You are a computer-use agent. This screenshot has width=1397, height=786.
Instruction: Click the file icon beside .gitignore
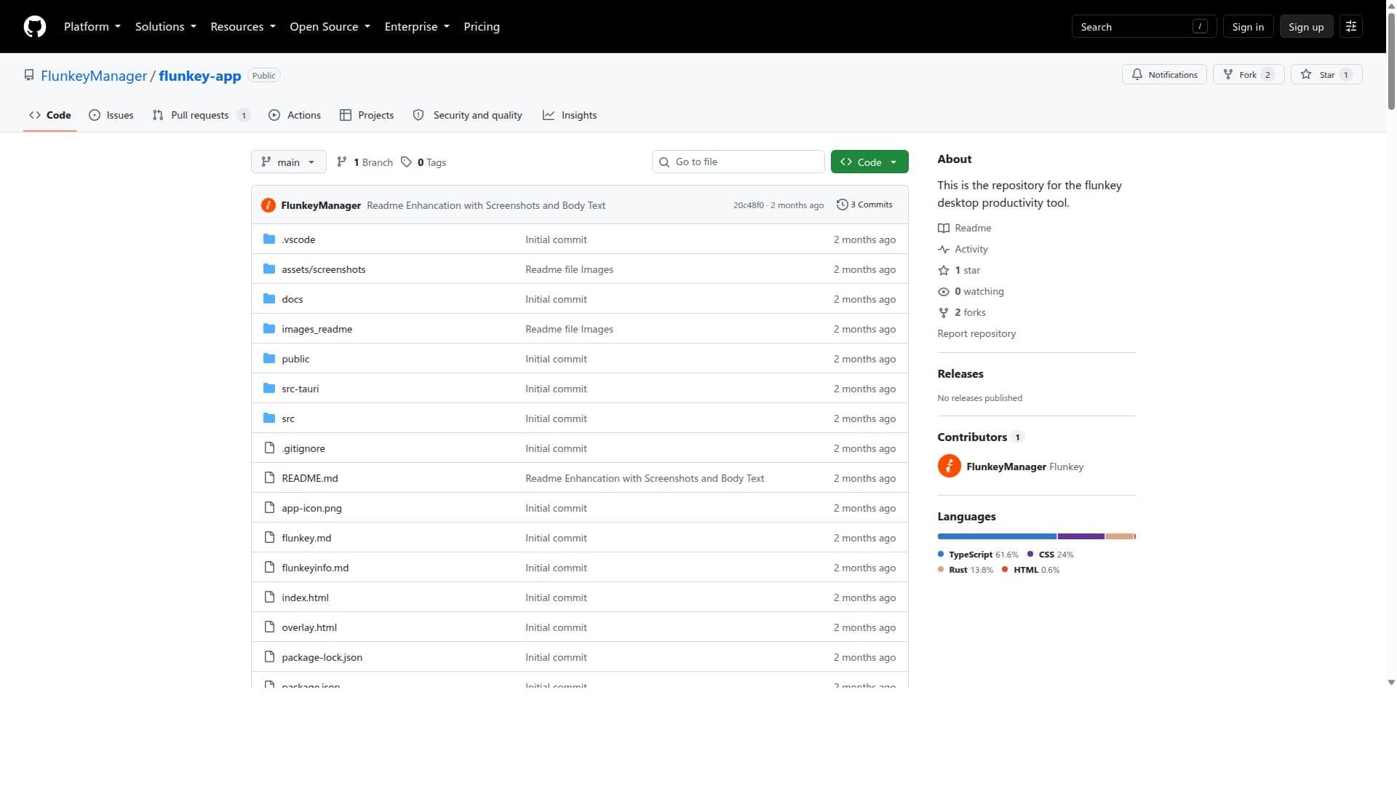(x=269, y=448)
